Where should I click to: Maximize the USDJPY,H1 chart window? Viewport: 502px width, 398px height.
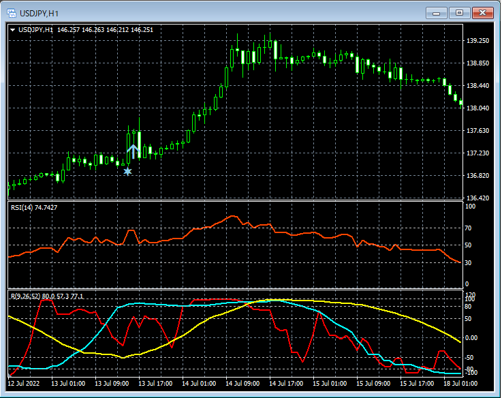(x=459, y=13)
